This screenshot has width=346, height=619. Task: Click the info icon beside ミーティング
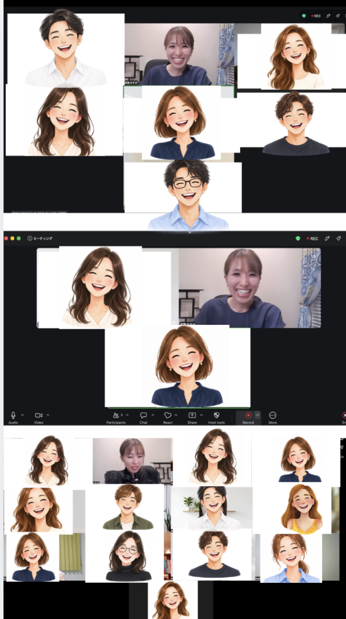[30, 238]
